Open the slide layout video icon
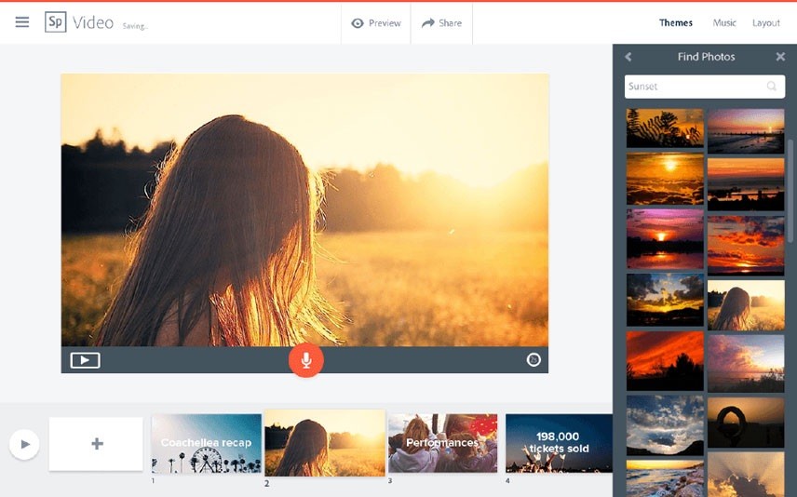 pos(85,360)
